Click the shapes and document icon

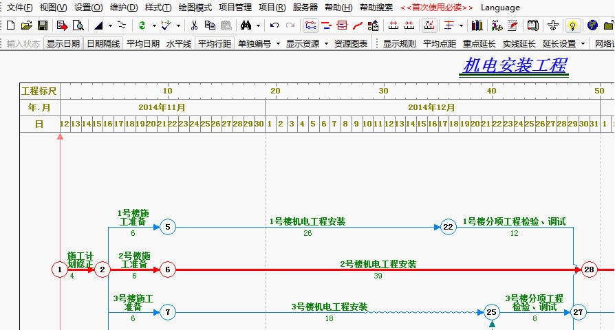pyautogui.click(x=374, y=26)
